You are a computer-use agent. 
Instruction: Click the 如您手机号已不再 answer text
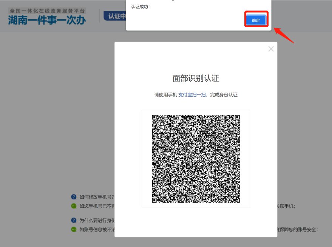[96, 206]
